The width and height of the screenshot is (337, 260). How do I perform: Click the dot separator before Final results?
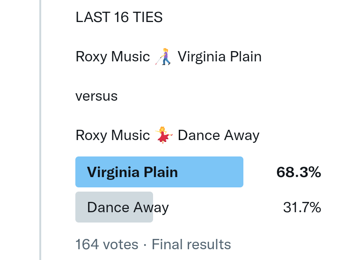pyautogui.click(x=145, y=245)
